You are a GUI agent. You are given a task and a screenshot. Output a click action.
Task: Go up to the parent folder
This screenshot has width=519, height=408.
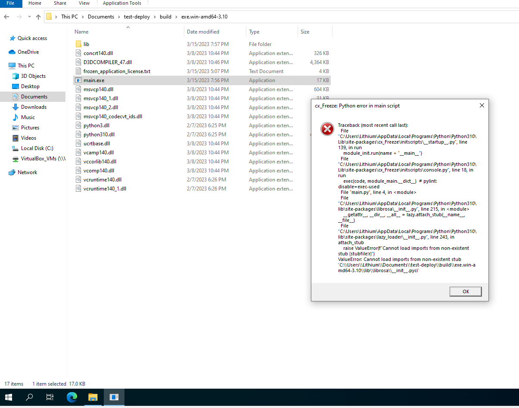(x=38, y=16)
